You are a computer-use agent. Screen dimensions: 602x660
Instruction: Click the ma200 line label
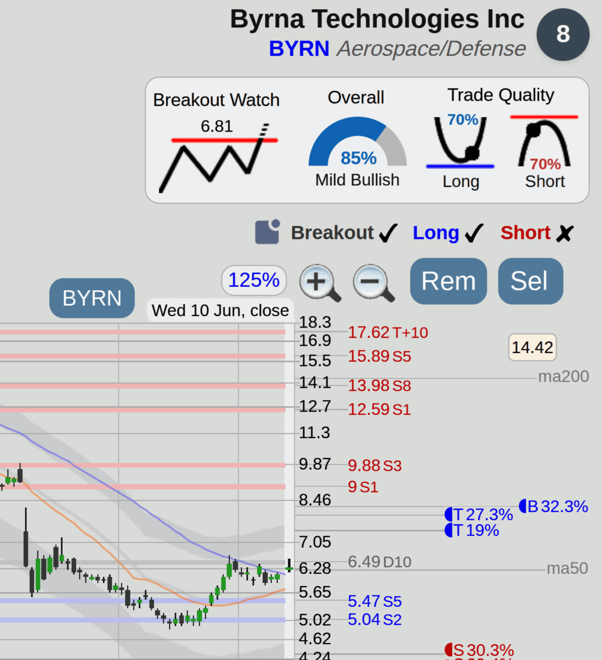564,377
